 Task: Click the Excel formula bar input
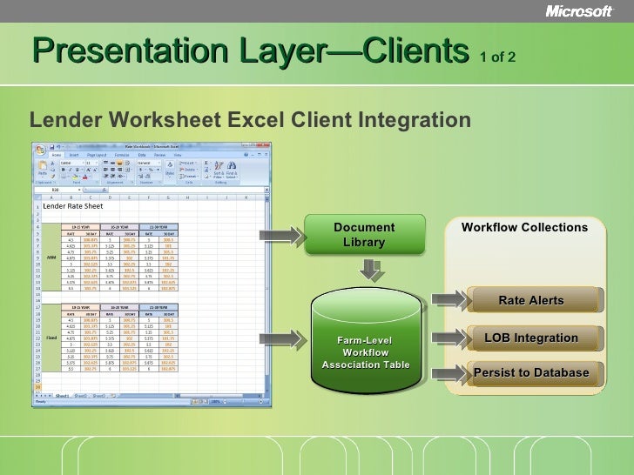(x=186, y=190)
